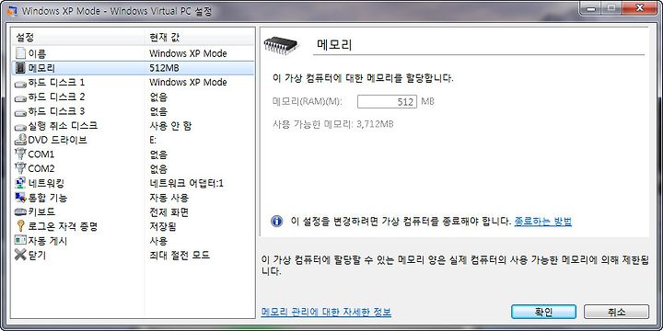Cancel with the 취소 button
Viewport: 663px width, 331px height.
pyautogui.click(x=616, y=312)
